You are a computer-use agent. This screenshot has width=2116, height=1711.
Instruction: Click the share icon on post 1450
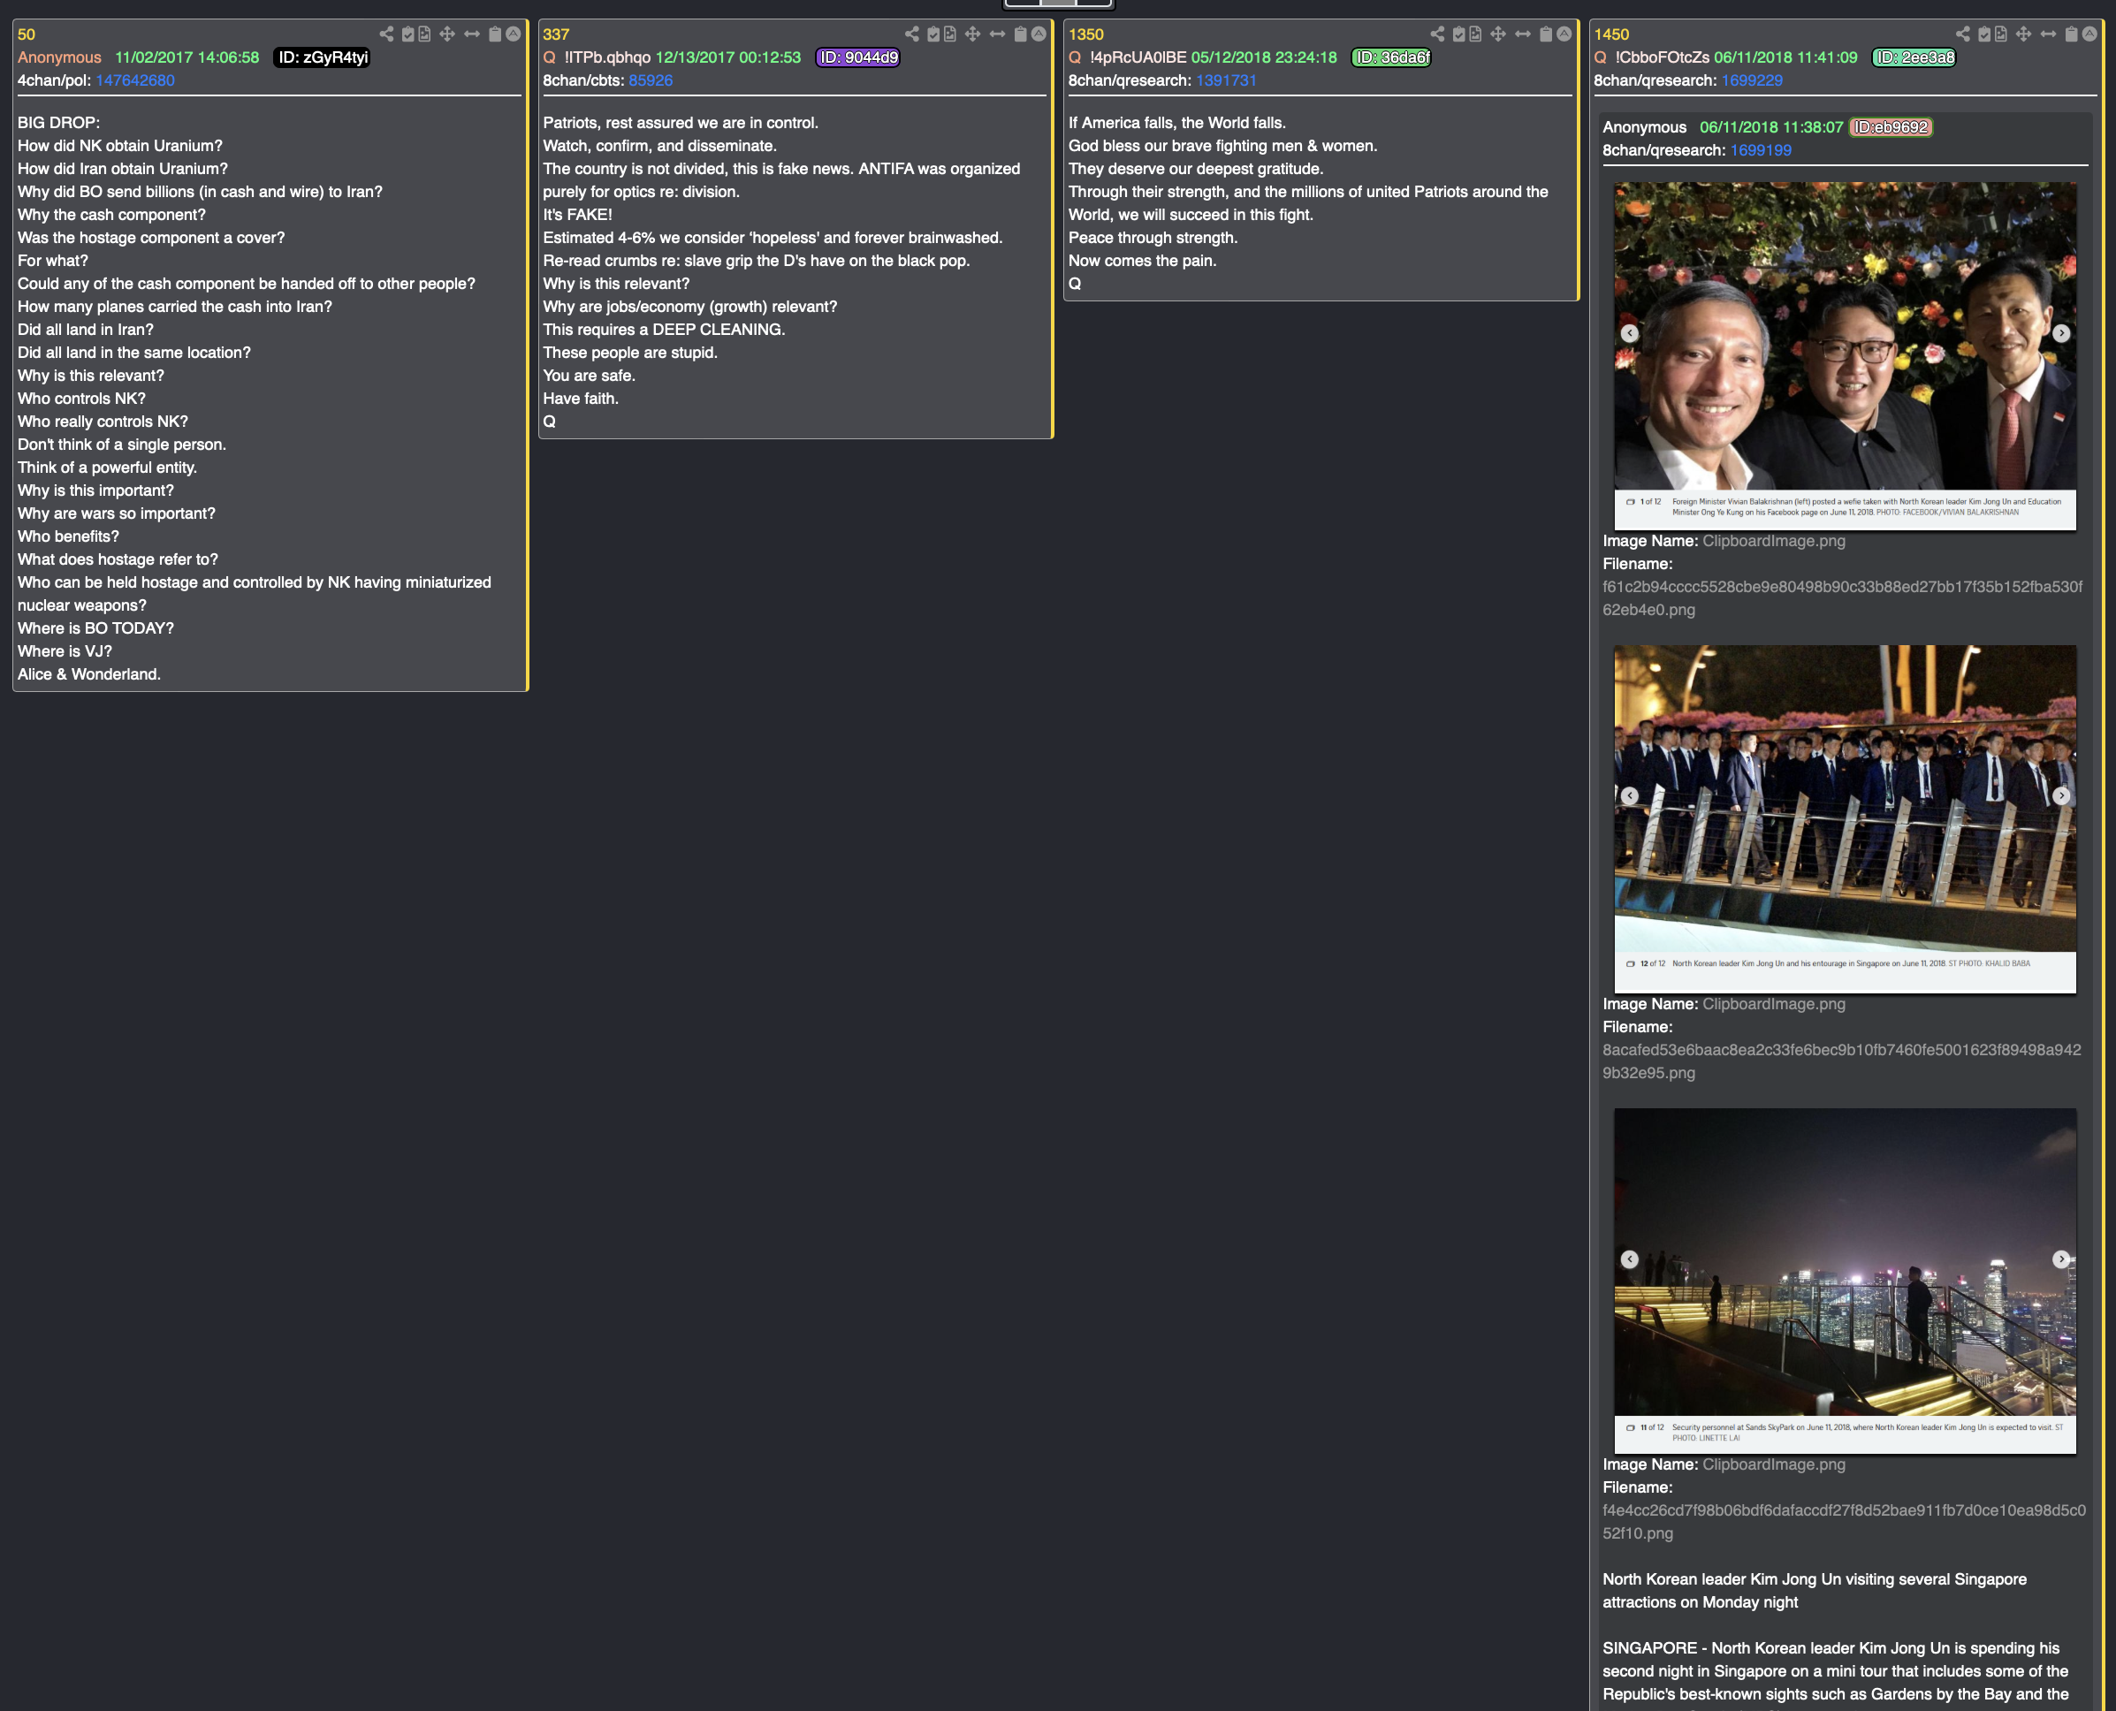pyautogui.click(x=1962, y=34)
